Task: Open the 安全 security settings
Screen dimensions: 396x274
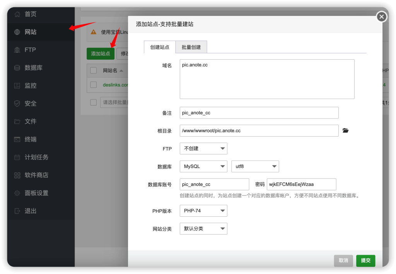Action: tap(27, 103)
